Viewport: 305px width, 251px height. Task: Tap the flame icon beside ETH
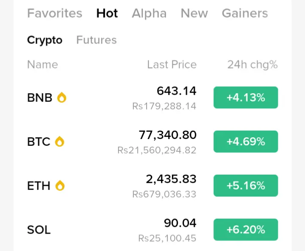60,186
